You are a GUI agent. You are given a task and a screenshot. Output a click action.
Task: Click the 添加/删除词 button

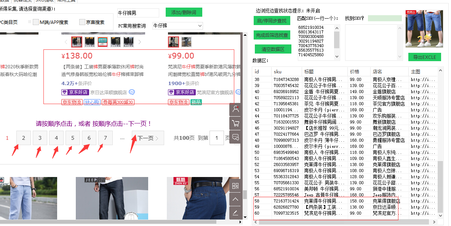[x=184, y=12]
